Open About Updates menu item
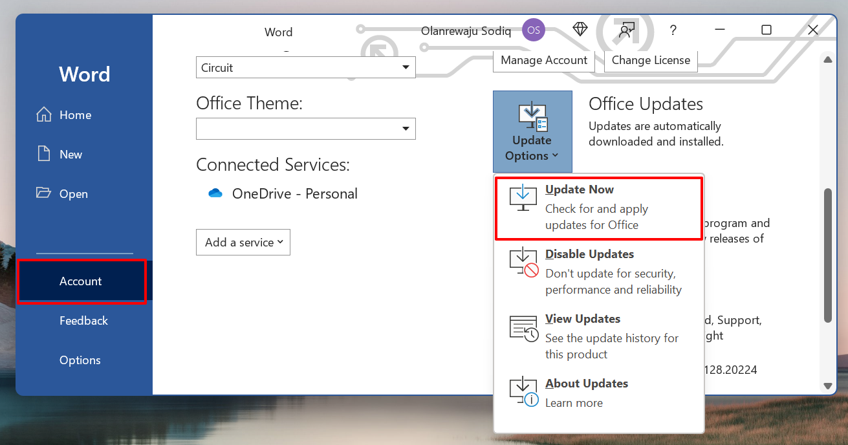 coord(598,393)
